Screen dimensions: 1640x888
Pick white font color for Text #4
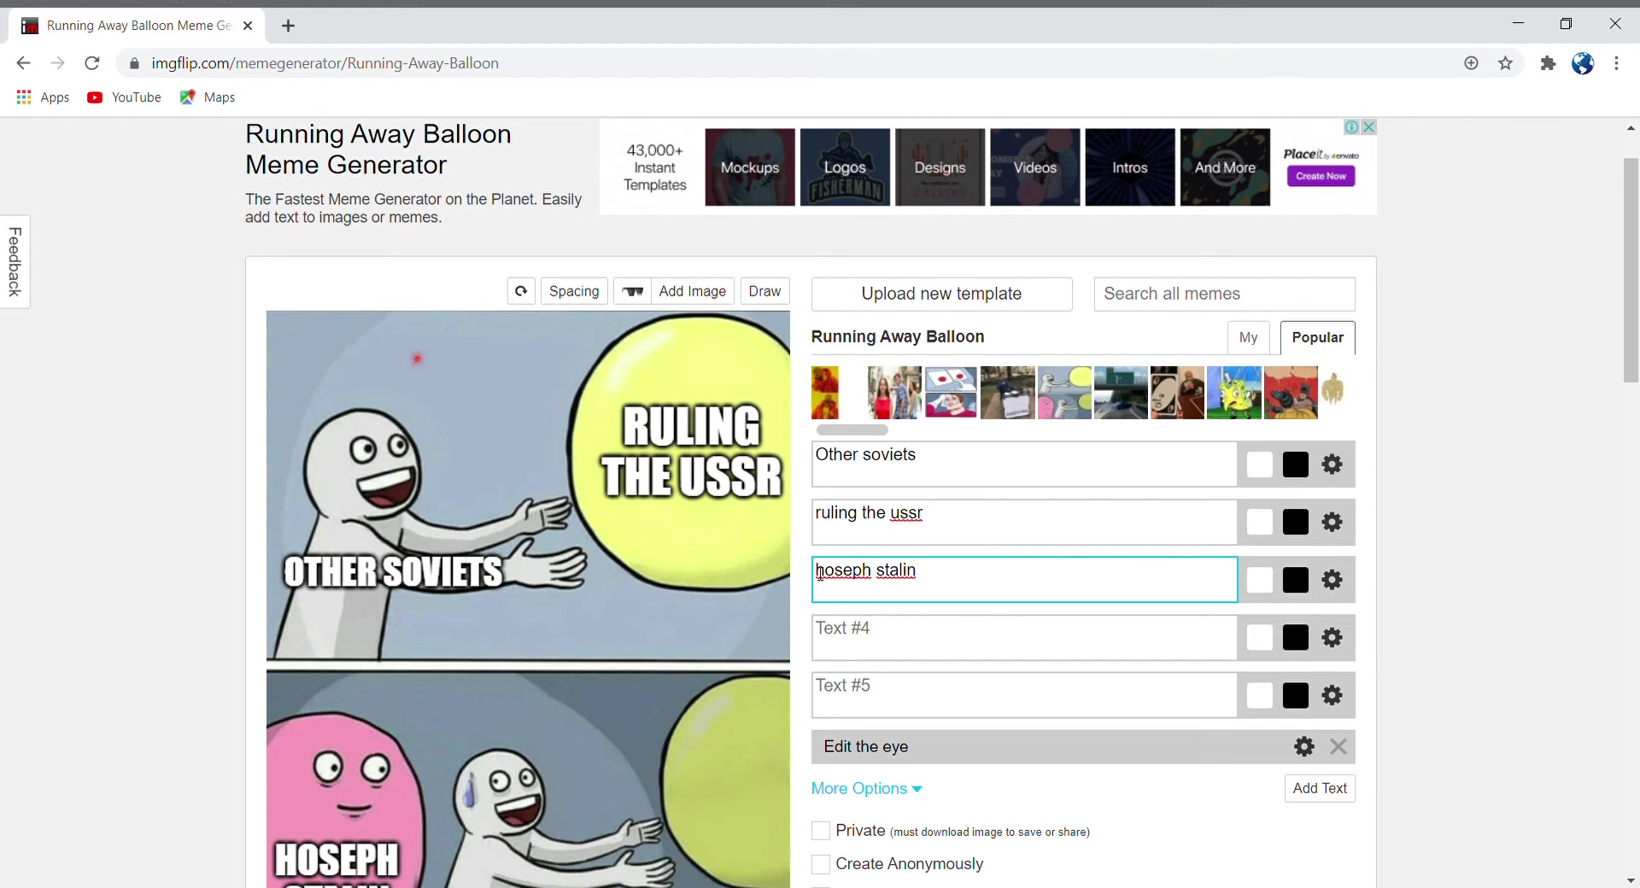[1260, 637]
